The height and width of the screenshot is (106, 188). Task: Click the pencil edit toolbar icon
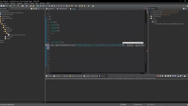coord(33,6)
